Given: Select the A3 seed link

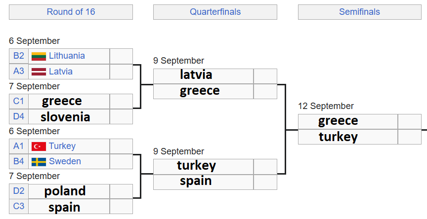Looking at the screenshot, I should (x=18, y=71).
